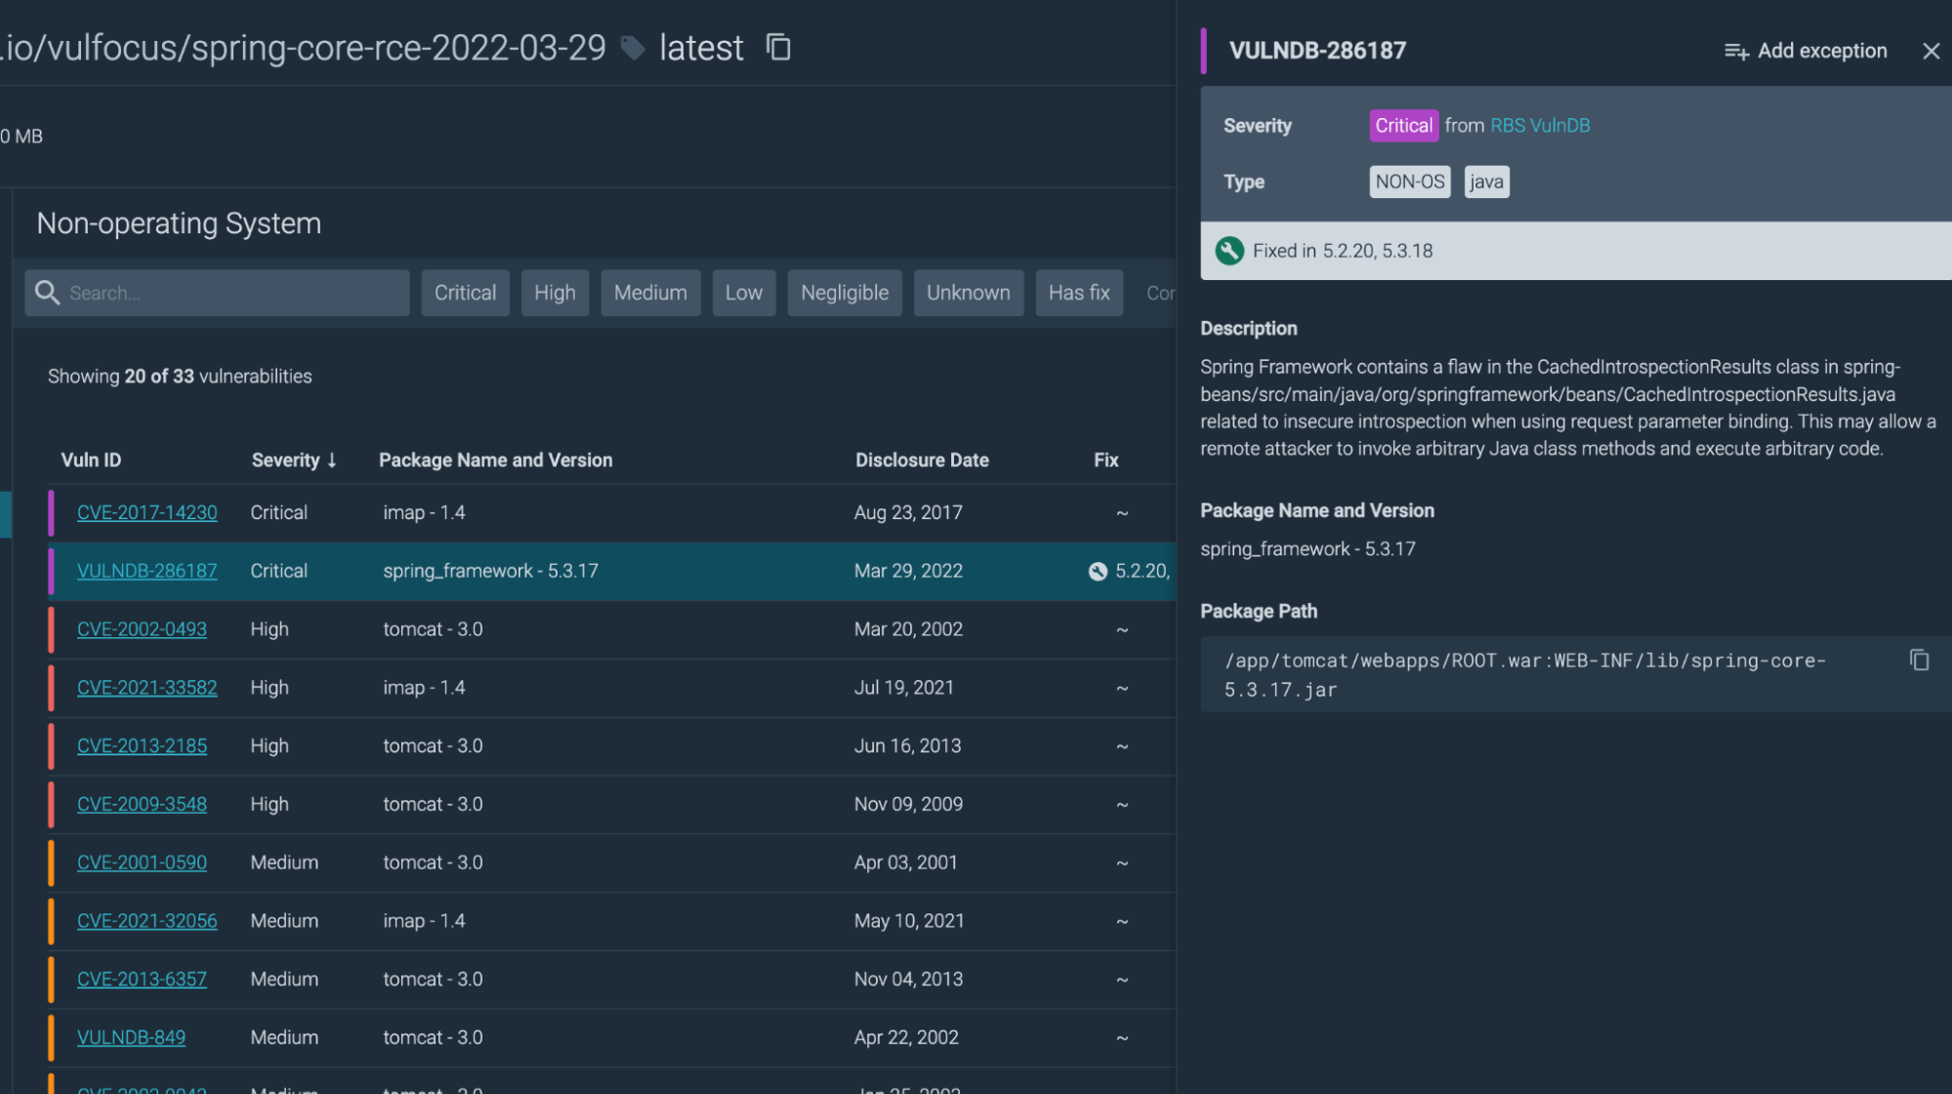
Task: Toggle the Critical severity filter
Action: tap(465, 292)
